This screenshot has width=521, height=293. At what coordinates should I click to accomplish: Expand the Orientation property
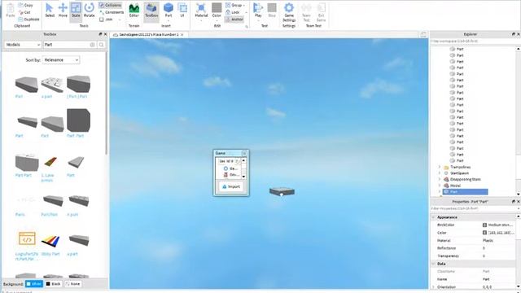point(433,286)
